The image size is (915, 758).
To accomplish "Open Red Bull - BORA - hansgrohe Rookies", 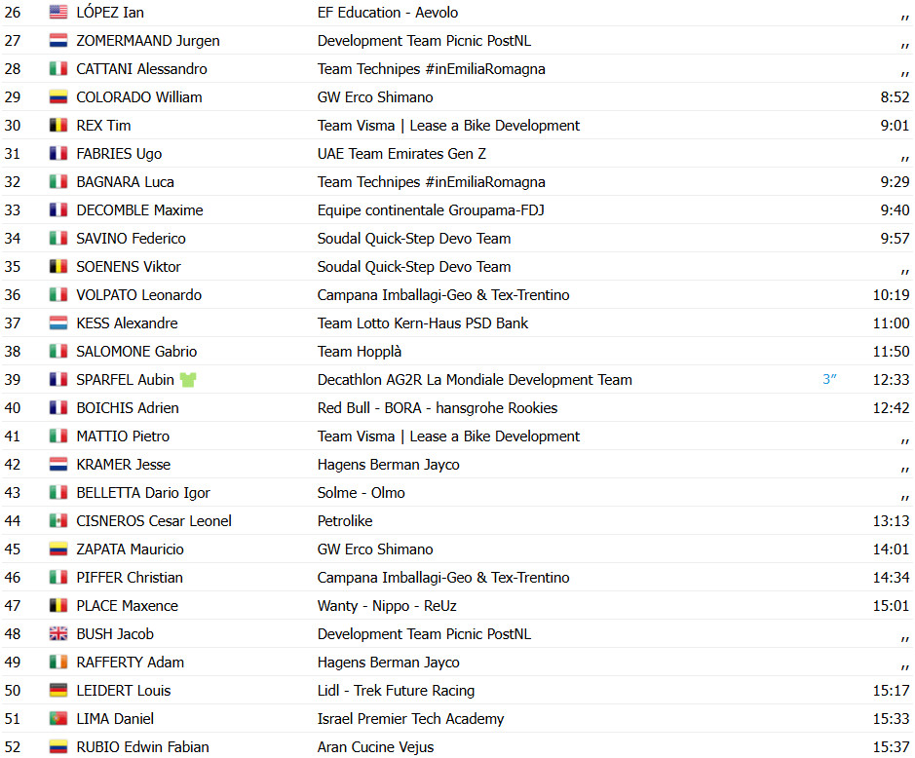I will coord(438,408).
